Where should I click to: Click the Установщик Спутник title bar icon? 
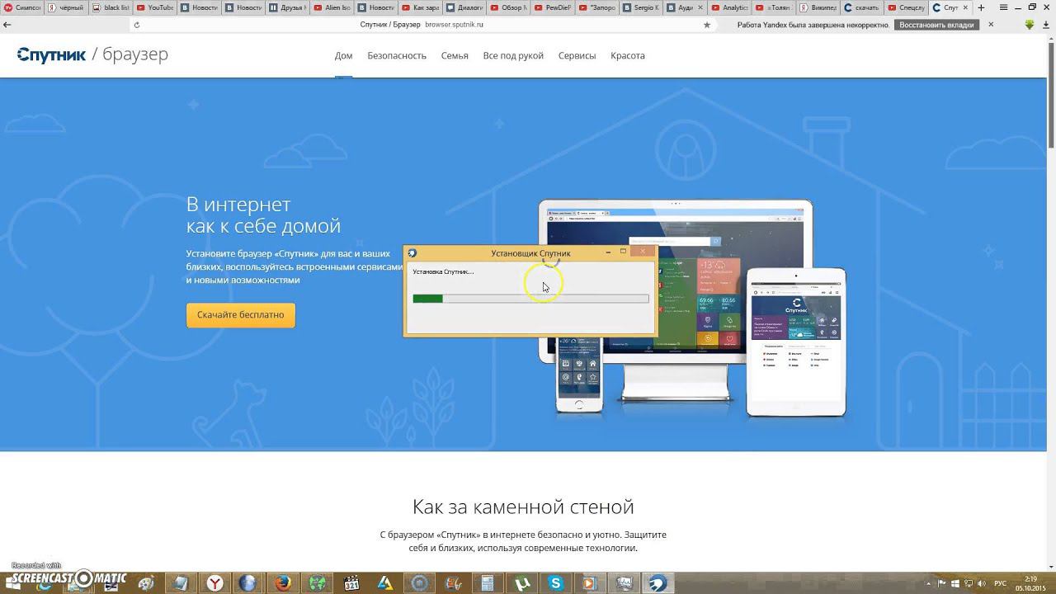412,252
